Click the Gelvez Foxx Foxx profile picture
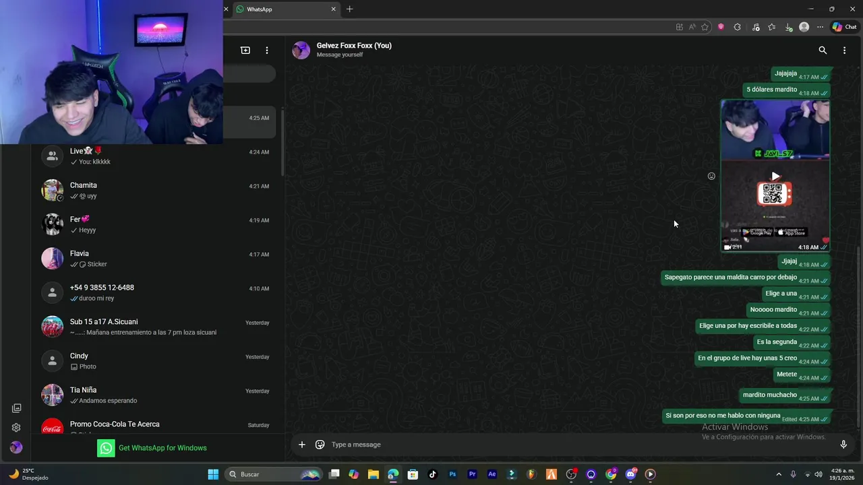The height and width of the screenshot is (485, 863). click(301, 50)
